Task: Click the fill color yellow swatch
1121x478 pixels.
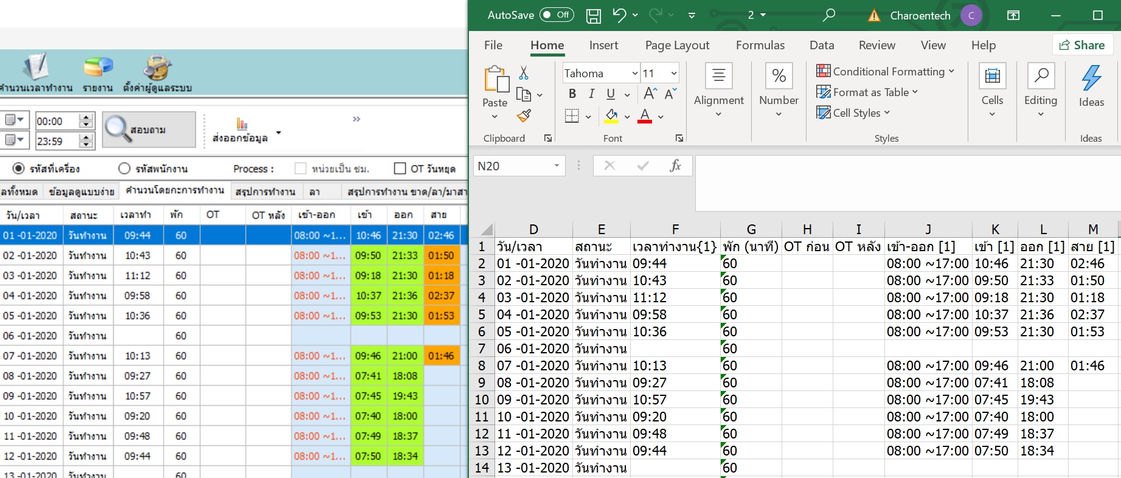Action: (611, 116)
